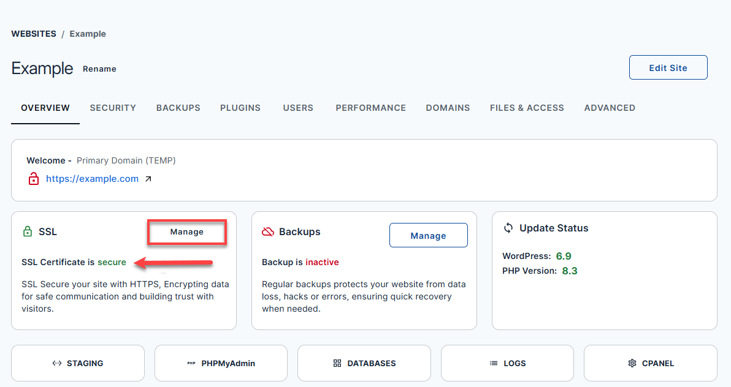Image resolution: width=731 pixels, height=387 pixels.
Task: Click the Edit Site button
Action: click(x=668, y=67)
